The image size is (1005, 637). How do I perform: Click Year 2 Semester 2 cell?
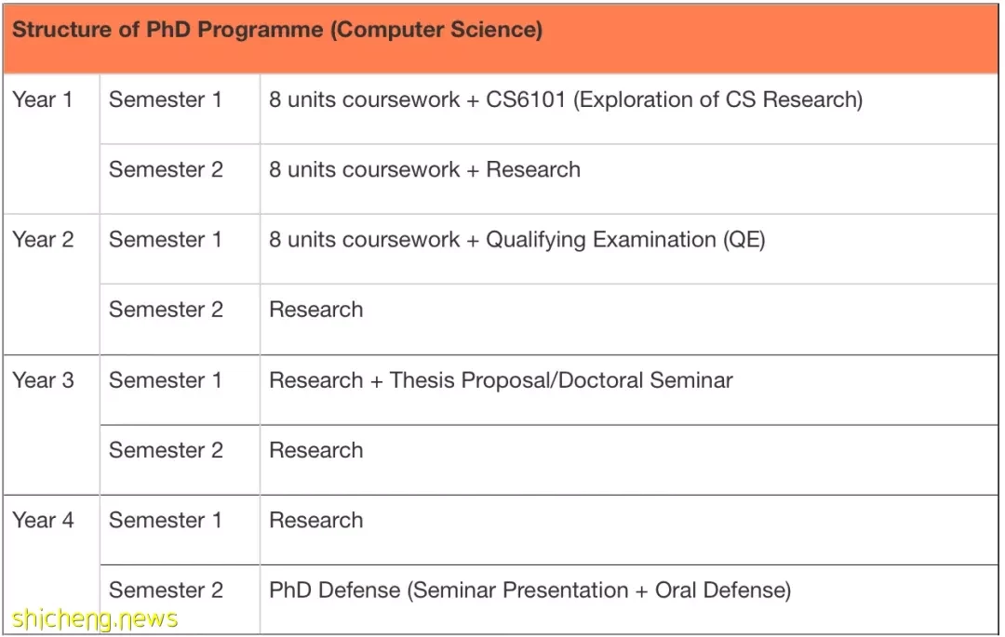tap(181, 319)
